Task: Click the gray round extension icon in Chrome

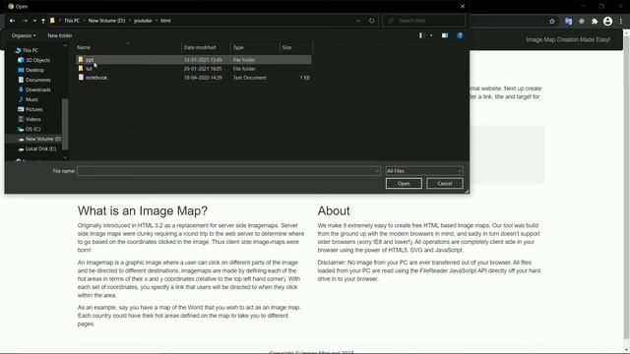Action: tap(582, 22)
